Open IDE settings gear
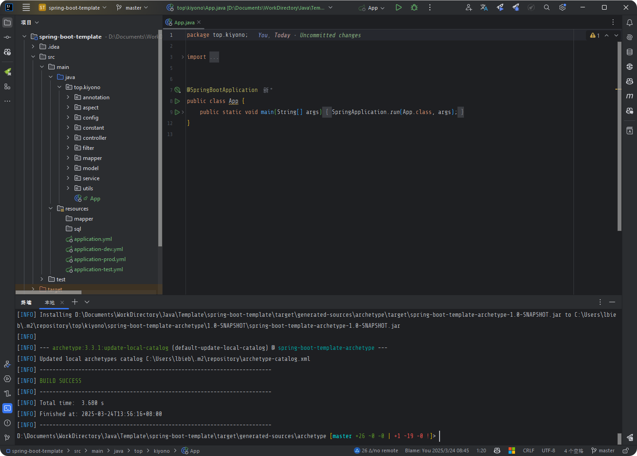 pyautogui.click(x=562, y=7)
